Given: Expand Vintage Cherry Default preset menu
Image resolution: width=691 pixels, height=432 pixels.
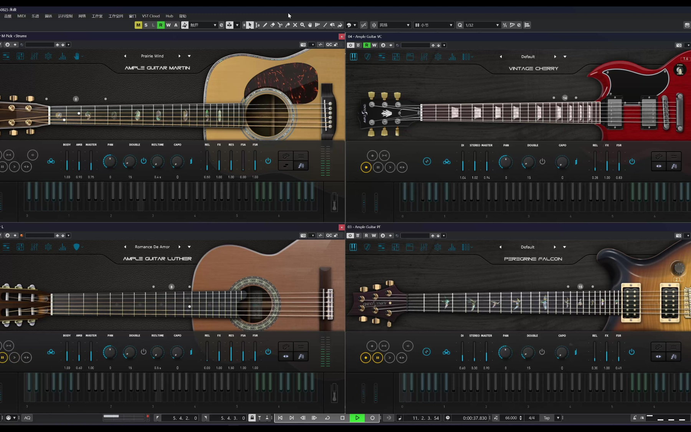Looking at the screenshot, I should [x=565, y=57].
